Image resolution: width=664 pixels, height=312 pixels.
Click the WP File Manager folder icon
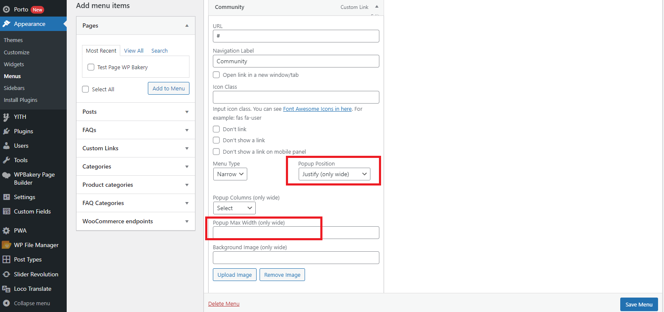coord(6,245)
